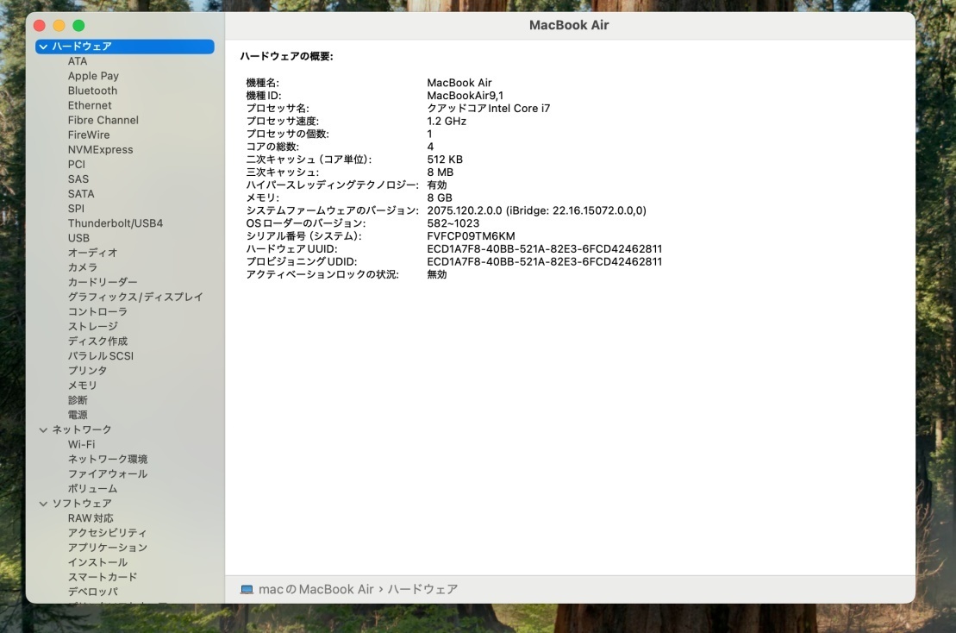Select 診断 in sidebar
Image resolution: width=956 pixels, height=633 pixels.
tap(78, 400)
